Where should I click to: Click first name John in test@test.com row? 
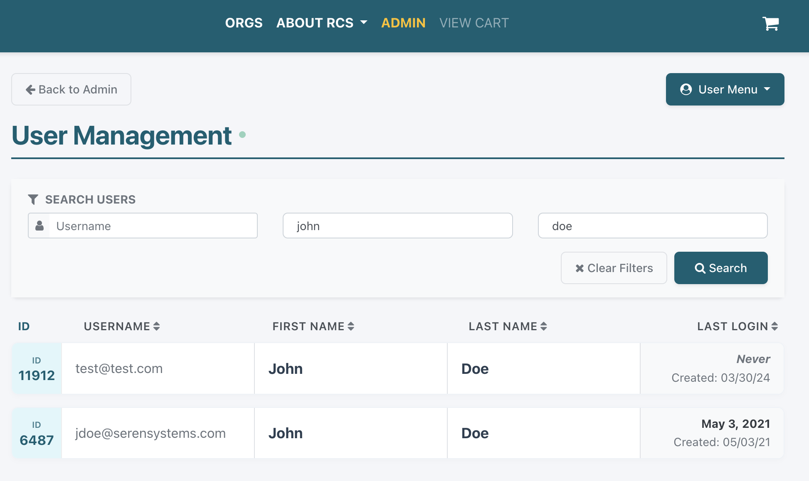[x=286, y=369]
